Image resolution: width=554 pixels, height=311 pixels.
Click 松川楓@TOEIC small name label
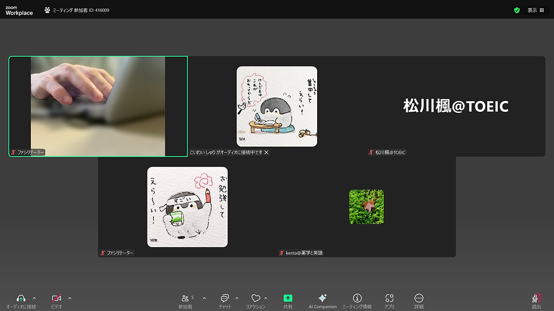click(390, 152)
